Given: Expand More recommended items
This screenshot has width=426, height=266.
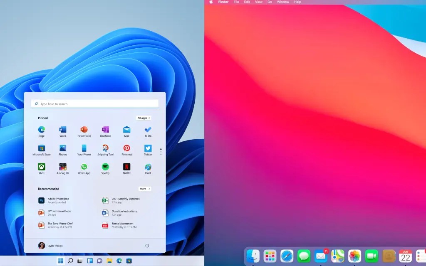Looking at the screenshot, I should 144,189.
